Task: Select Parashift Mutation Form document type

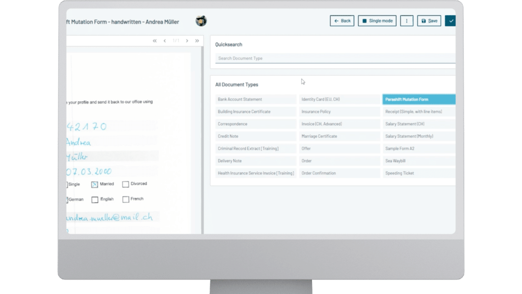Action: (419, 100)
